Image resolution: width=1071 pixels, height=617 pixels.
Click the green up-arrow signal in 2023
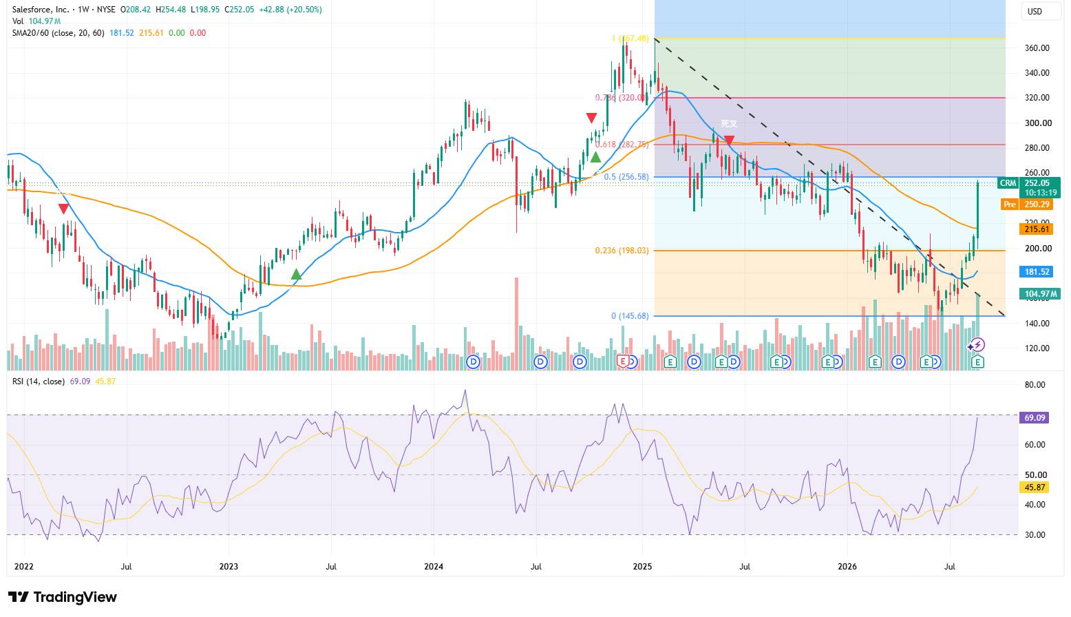tap(296, 274)
